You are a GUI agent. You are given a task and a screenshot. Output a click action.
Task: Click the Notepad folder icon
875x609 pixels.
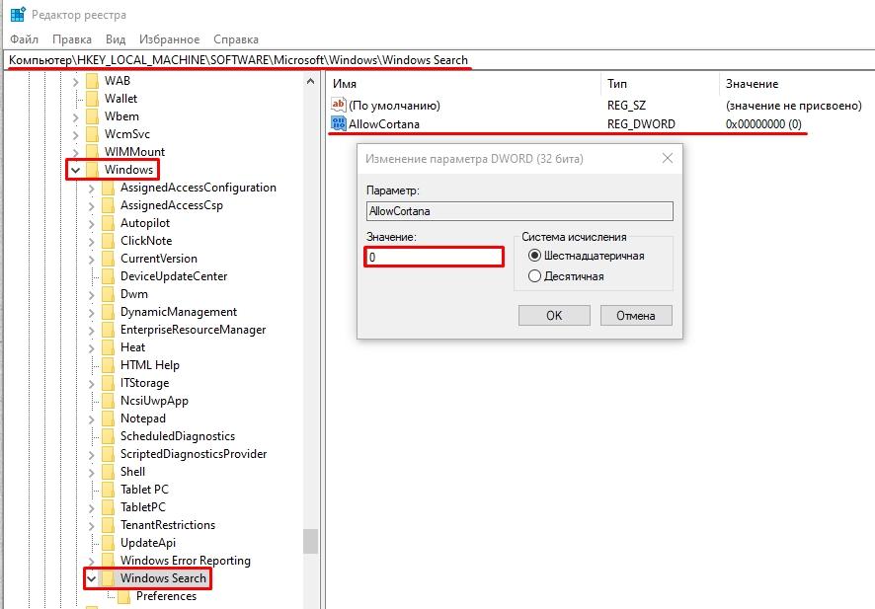click(x=109, y=419)
